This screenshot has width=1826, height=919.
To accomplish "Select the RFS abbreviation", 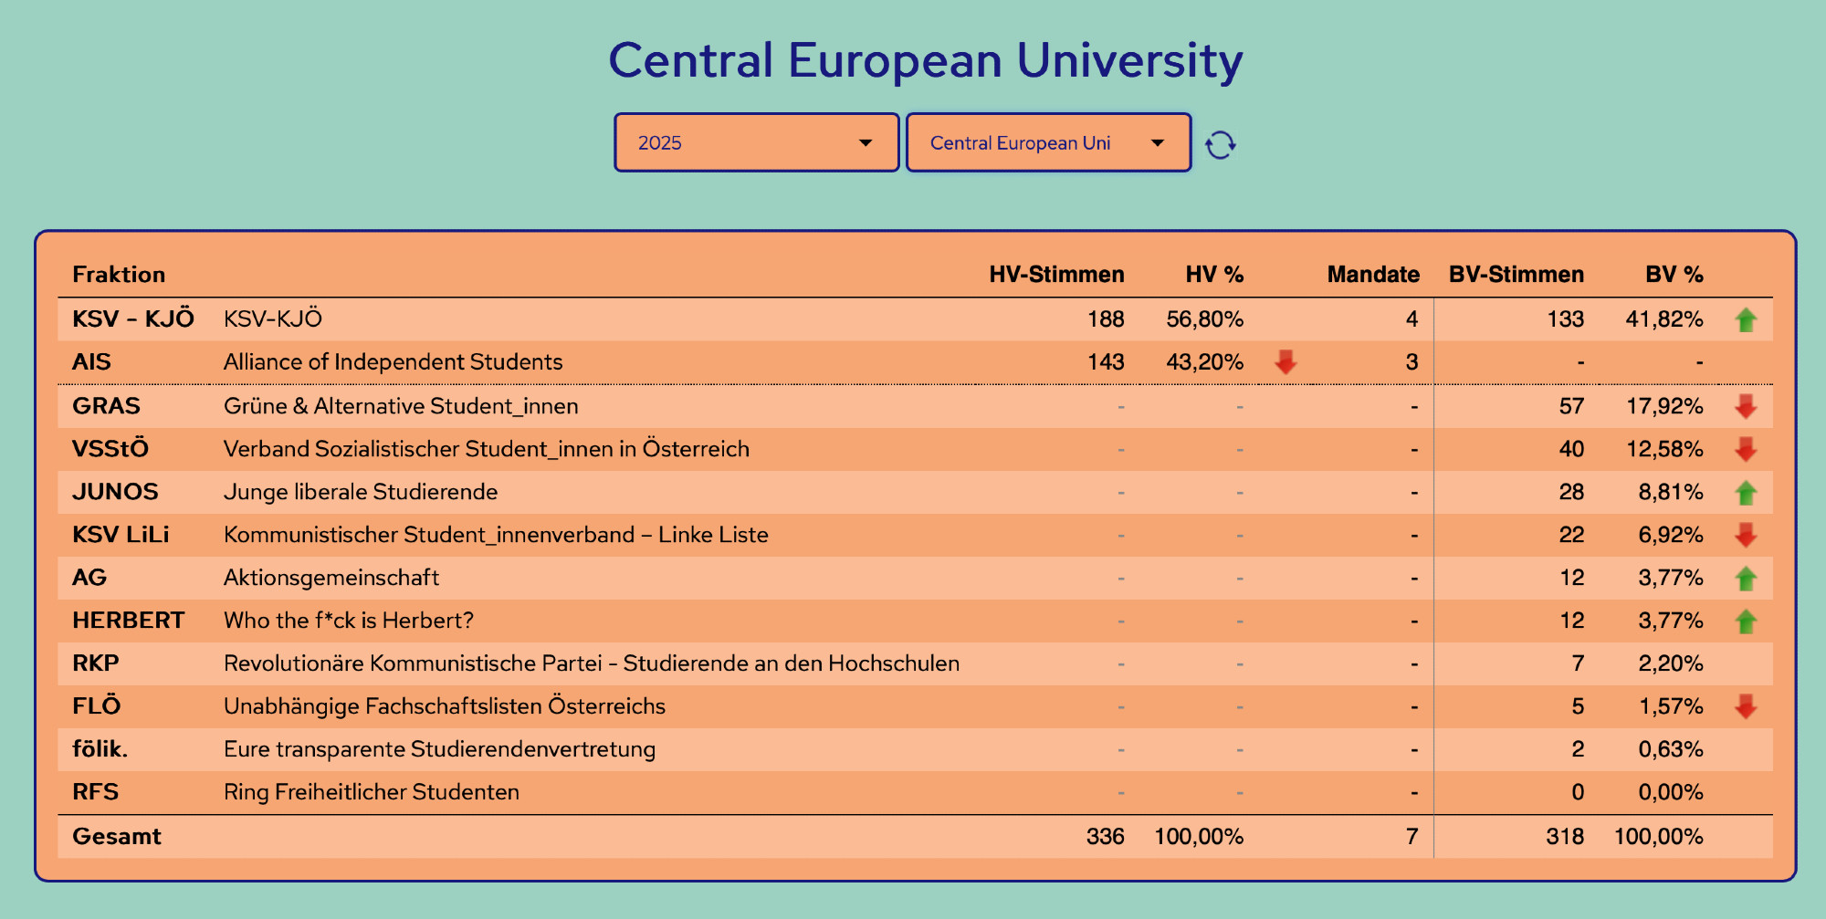I will click(96, 792).
